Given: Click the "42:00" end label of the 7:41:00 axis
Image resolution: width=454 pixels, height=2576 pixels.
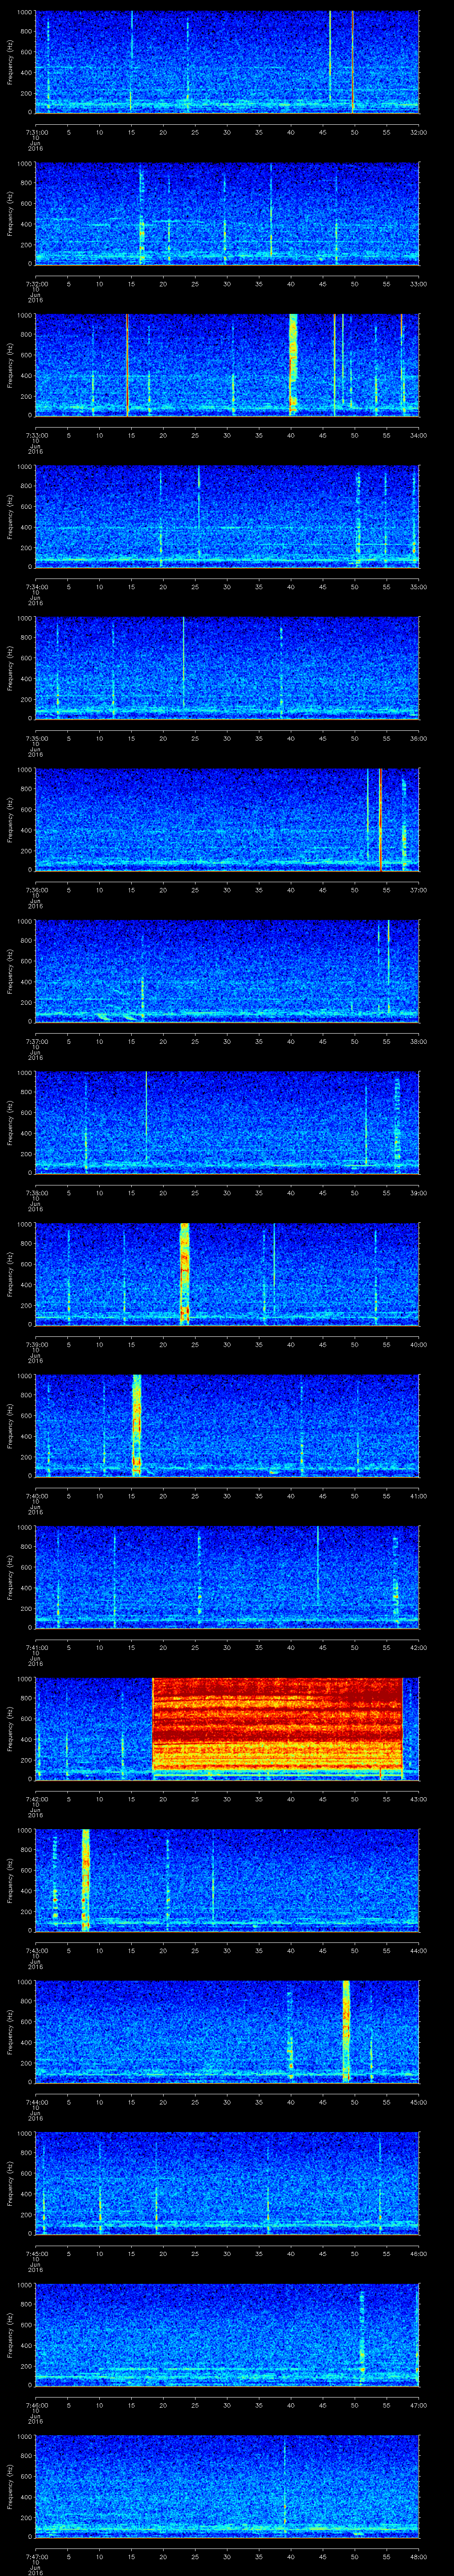Looking at the screenshot, I should pyautogui.click(x=418, y=1647).
